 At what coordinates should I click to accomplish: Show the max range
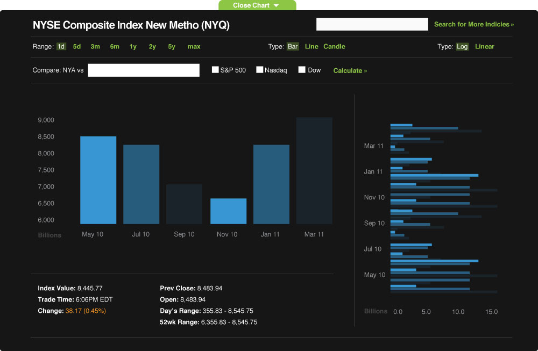click(x=194, y=47)
